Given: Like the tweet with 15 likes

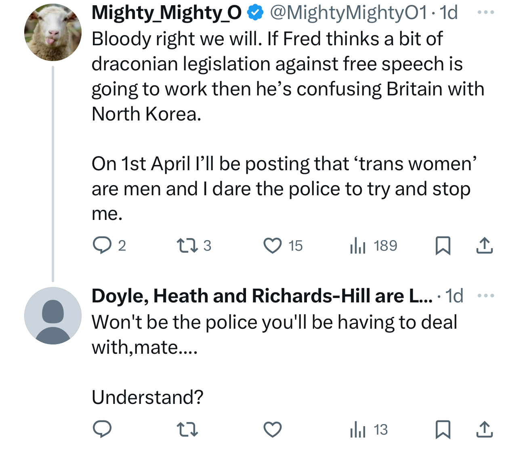Looking at the screenshot, I should tap(273, 245).
